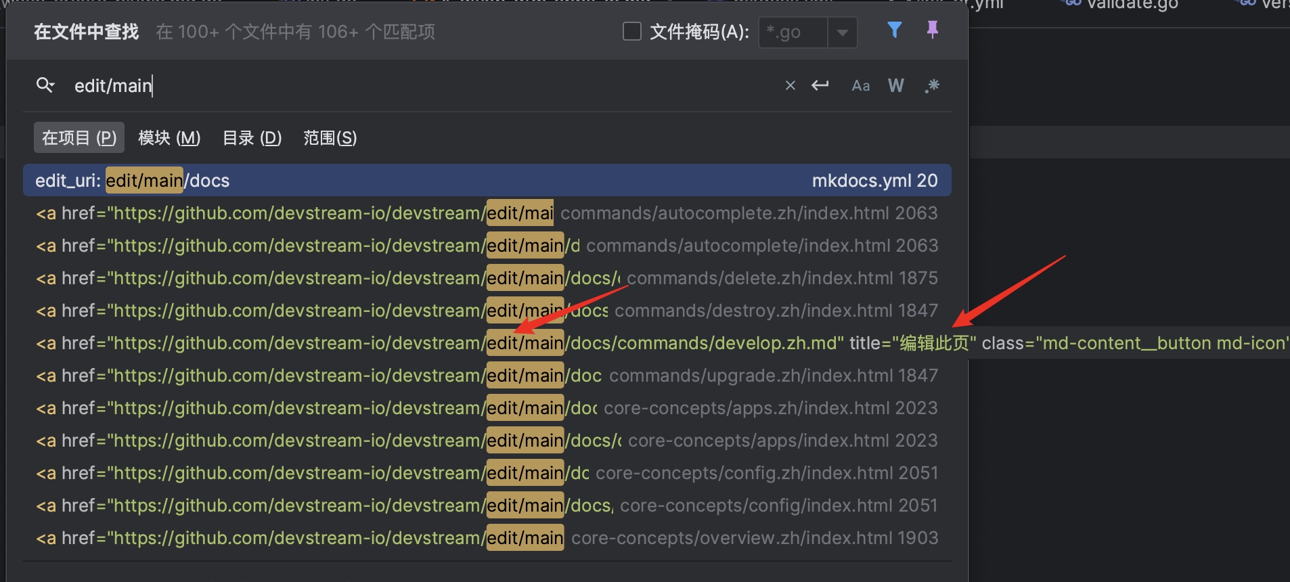
Task: Select result commands/autocomplete/index.html 2063
Action: [x=487, y=246]
